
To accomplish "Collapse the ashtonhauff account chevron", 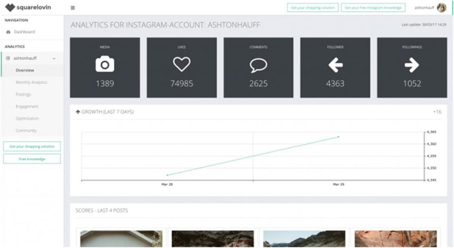I will click(54, 59).
